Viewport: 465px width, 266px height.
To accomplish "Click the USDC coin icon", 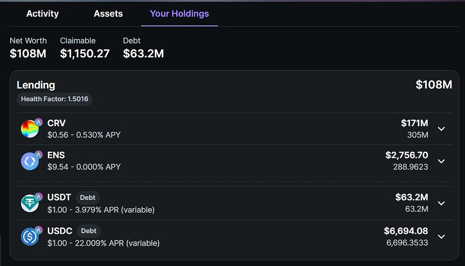I will tap(30, 236).
